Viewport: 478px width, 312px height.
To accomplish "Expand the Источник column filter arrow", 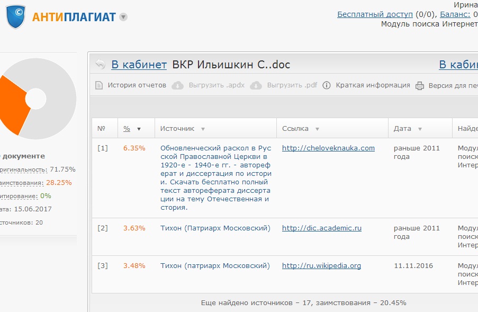I will [203, 129].
